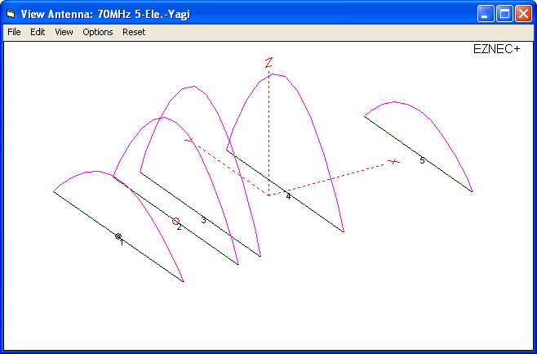The height and width of the screenshot is (354, 537).
Task: Click Reset in the menu bar
Action: pyautogui.click(x=134, y=32)
